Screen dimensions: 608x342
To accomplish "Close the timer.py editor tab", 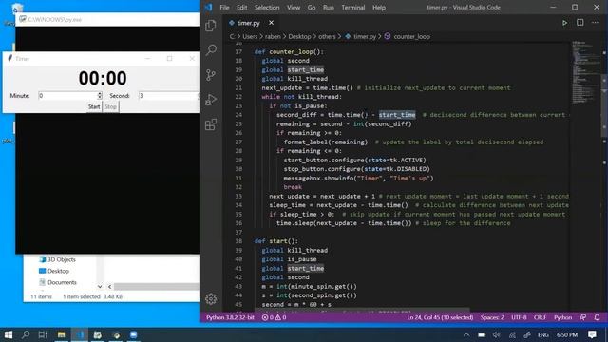I will point(271,23).
